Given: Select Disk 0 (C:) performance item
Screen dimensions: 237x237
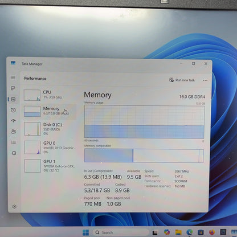Looking at the screenshot, I should (50, 129).
